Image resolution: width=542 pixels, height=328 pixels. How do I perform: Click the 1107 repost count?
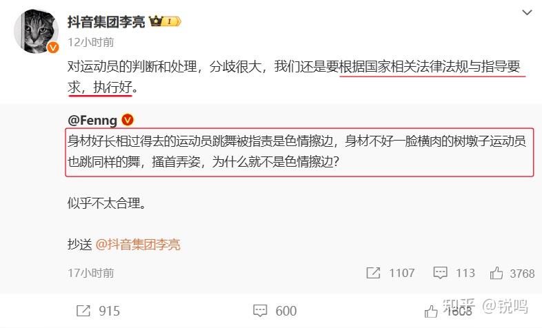click(401, 273)
